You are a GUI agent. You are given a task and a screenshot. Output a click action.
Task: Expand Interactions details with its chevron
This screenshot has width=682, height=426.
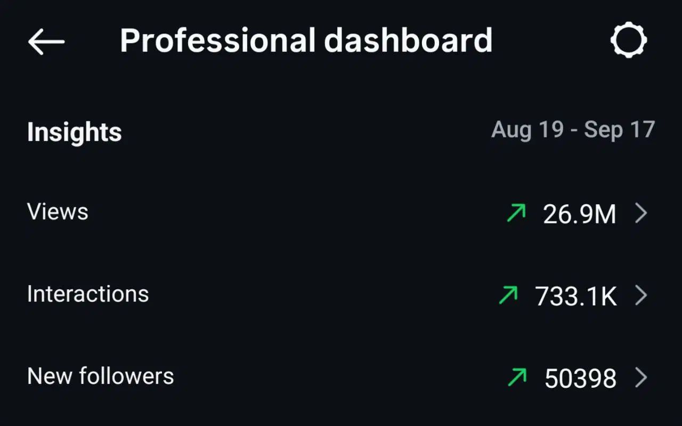point(642,295)
